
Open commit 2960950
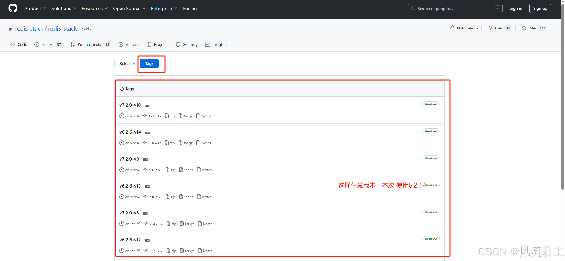(x=152, y=170)
